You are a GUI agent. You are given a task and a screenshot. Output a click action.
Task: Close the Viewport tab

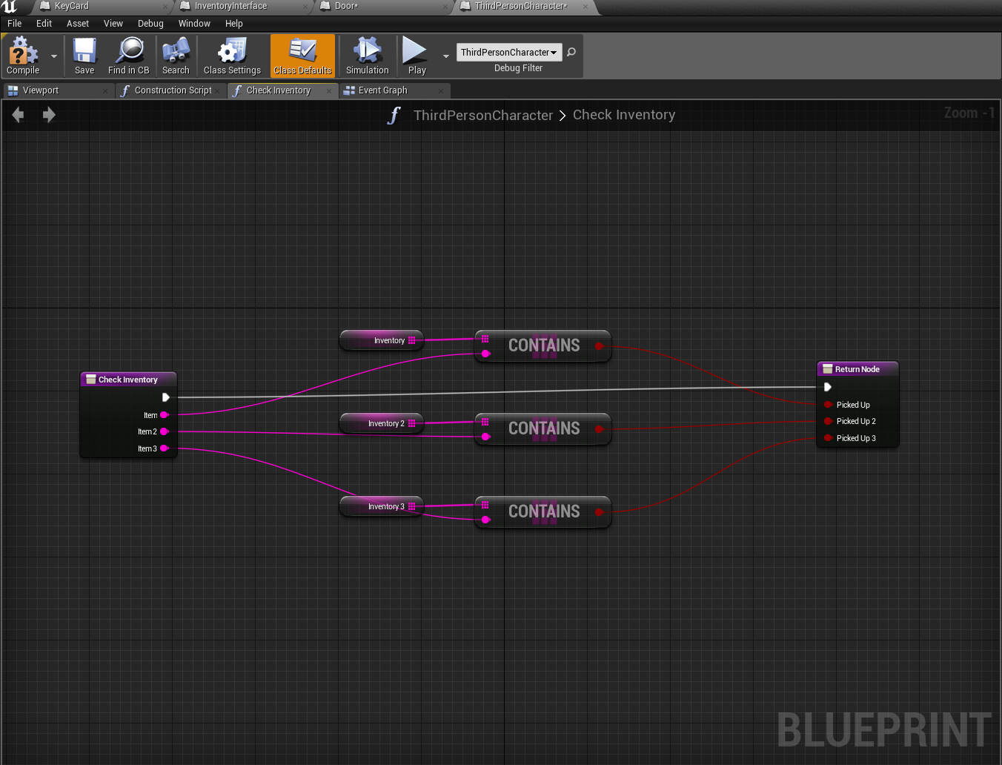pyautogui.click(x=104, y=91)
